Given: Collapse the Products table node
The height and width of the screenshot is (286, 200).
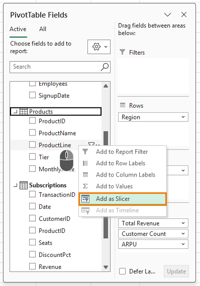Looking at the screenshot, I should (16, 111).
